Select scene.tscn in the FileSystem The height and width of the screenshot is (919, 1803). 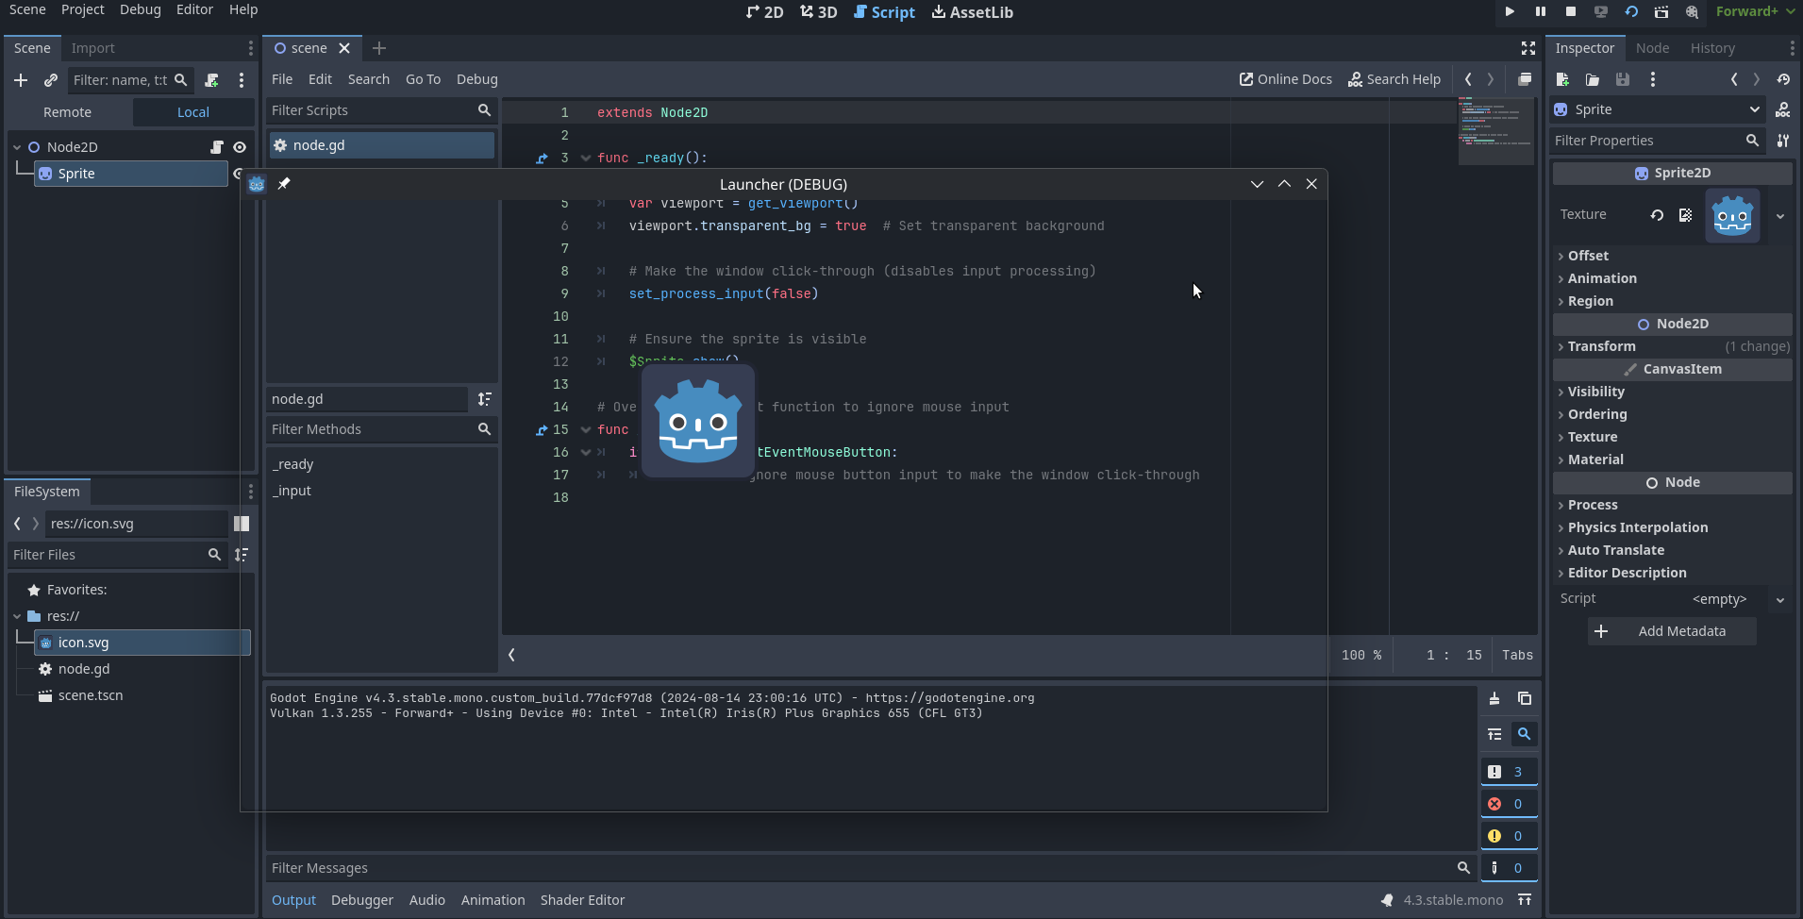pos(91,695)
